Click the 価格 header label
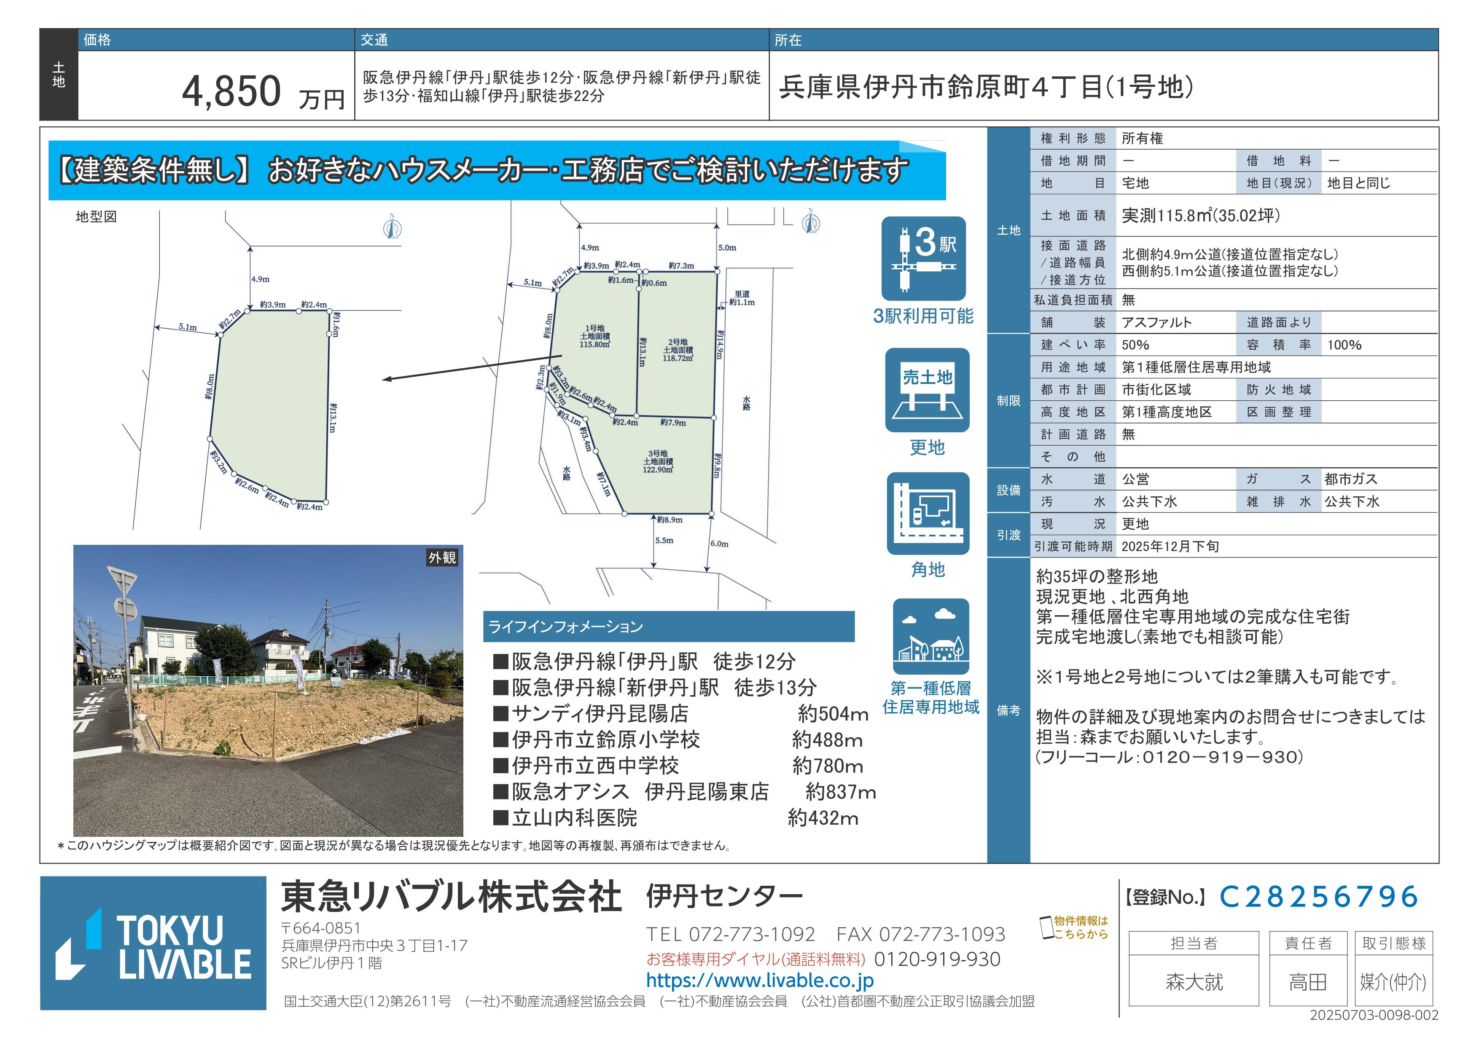 coord(97,40)
